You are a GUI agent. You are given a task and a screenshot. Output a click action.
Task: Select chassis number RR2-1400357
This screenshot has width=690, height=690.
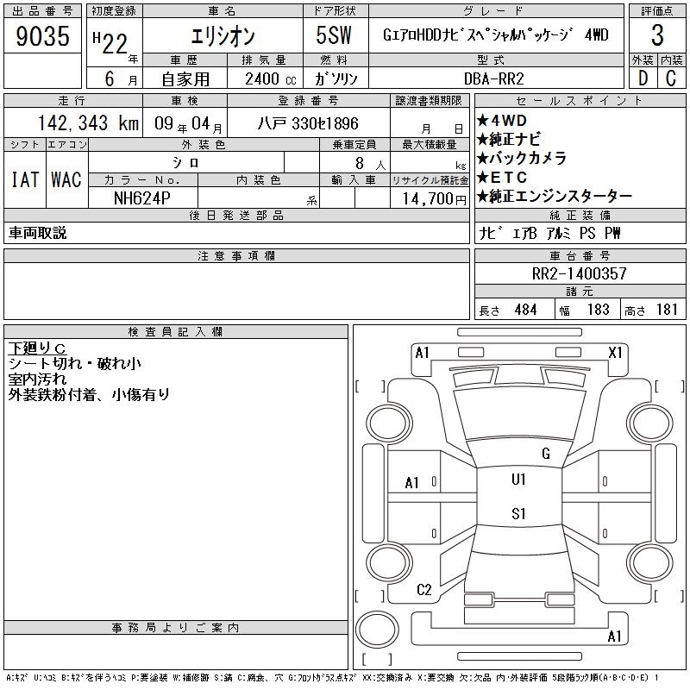(x=580, y=273)
